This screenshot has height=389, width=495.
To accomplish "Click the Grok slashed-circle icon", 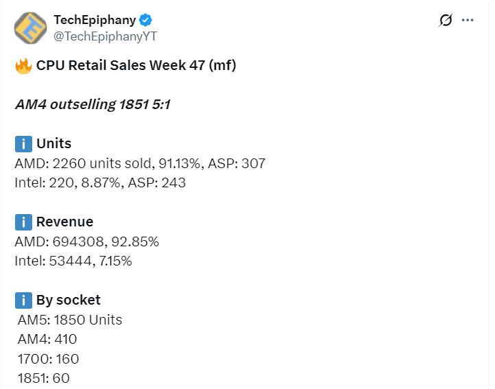I will (446, 21).
